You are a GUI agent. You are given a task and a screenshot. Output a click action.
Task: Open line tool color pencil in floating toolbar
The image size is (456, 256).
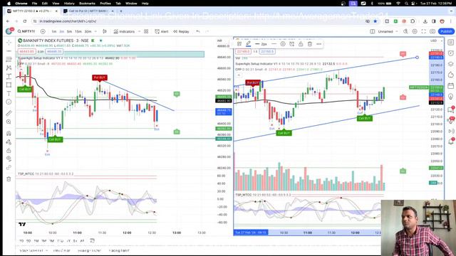(249, 44)
